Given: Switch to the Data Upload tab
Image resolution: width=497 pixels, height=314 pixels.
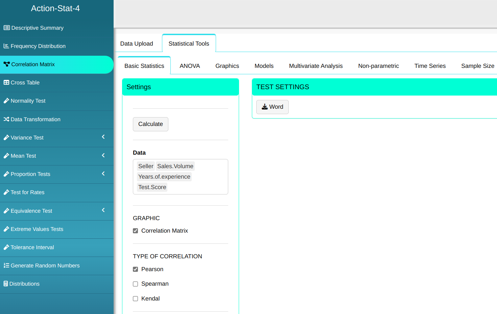Looking at the screenshot, I should [137, 44].
